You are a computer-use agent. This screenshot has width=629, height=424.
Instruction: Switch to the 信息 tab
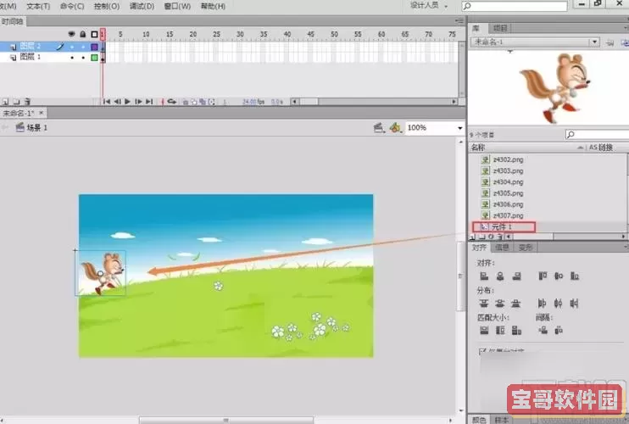(x=502, y=248)
